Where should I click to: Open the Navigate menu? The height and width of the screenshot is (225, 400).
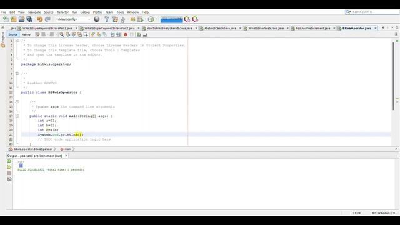pyautogui.click(x=34, y=12)
